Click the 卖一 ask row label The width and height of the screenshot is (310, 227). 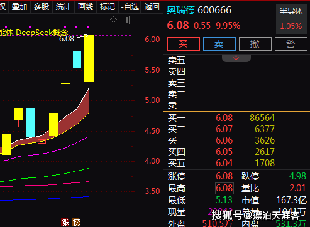click(x=177, y=106)
